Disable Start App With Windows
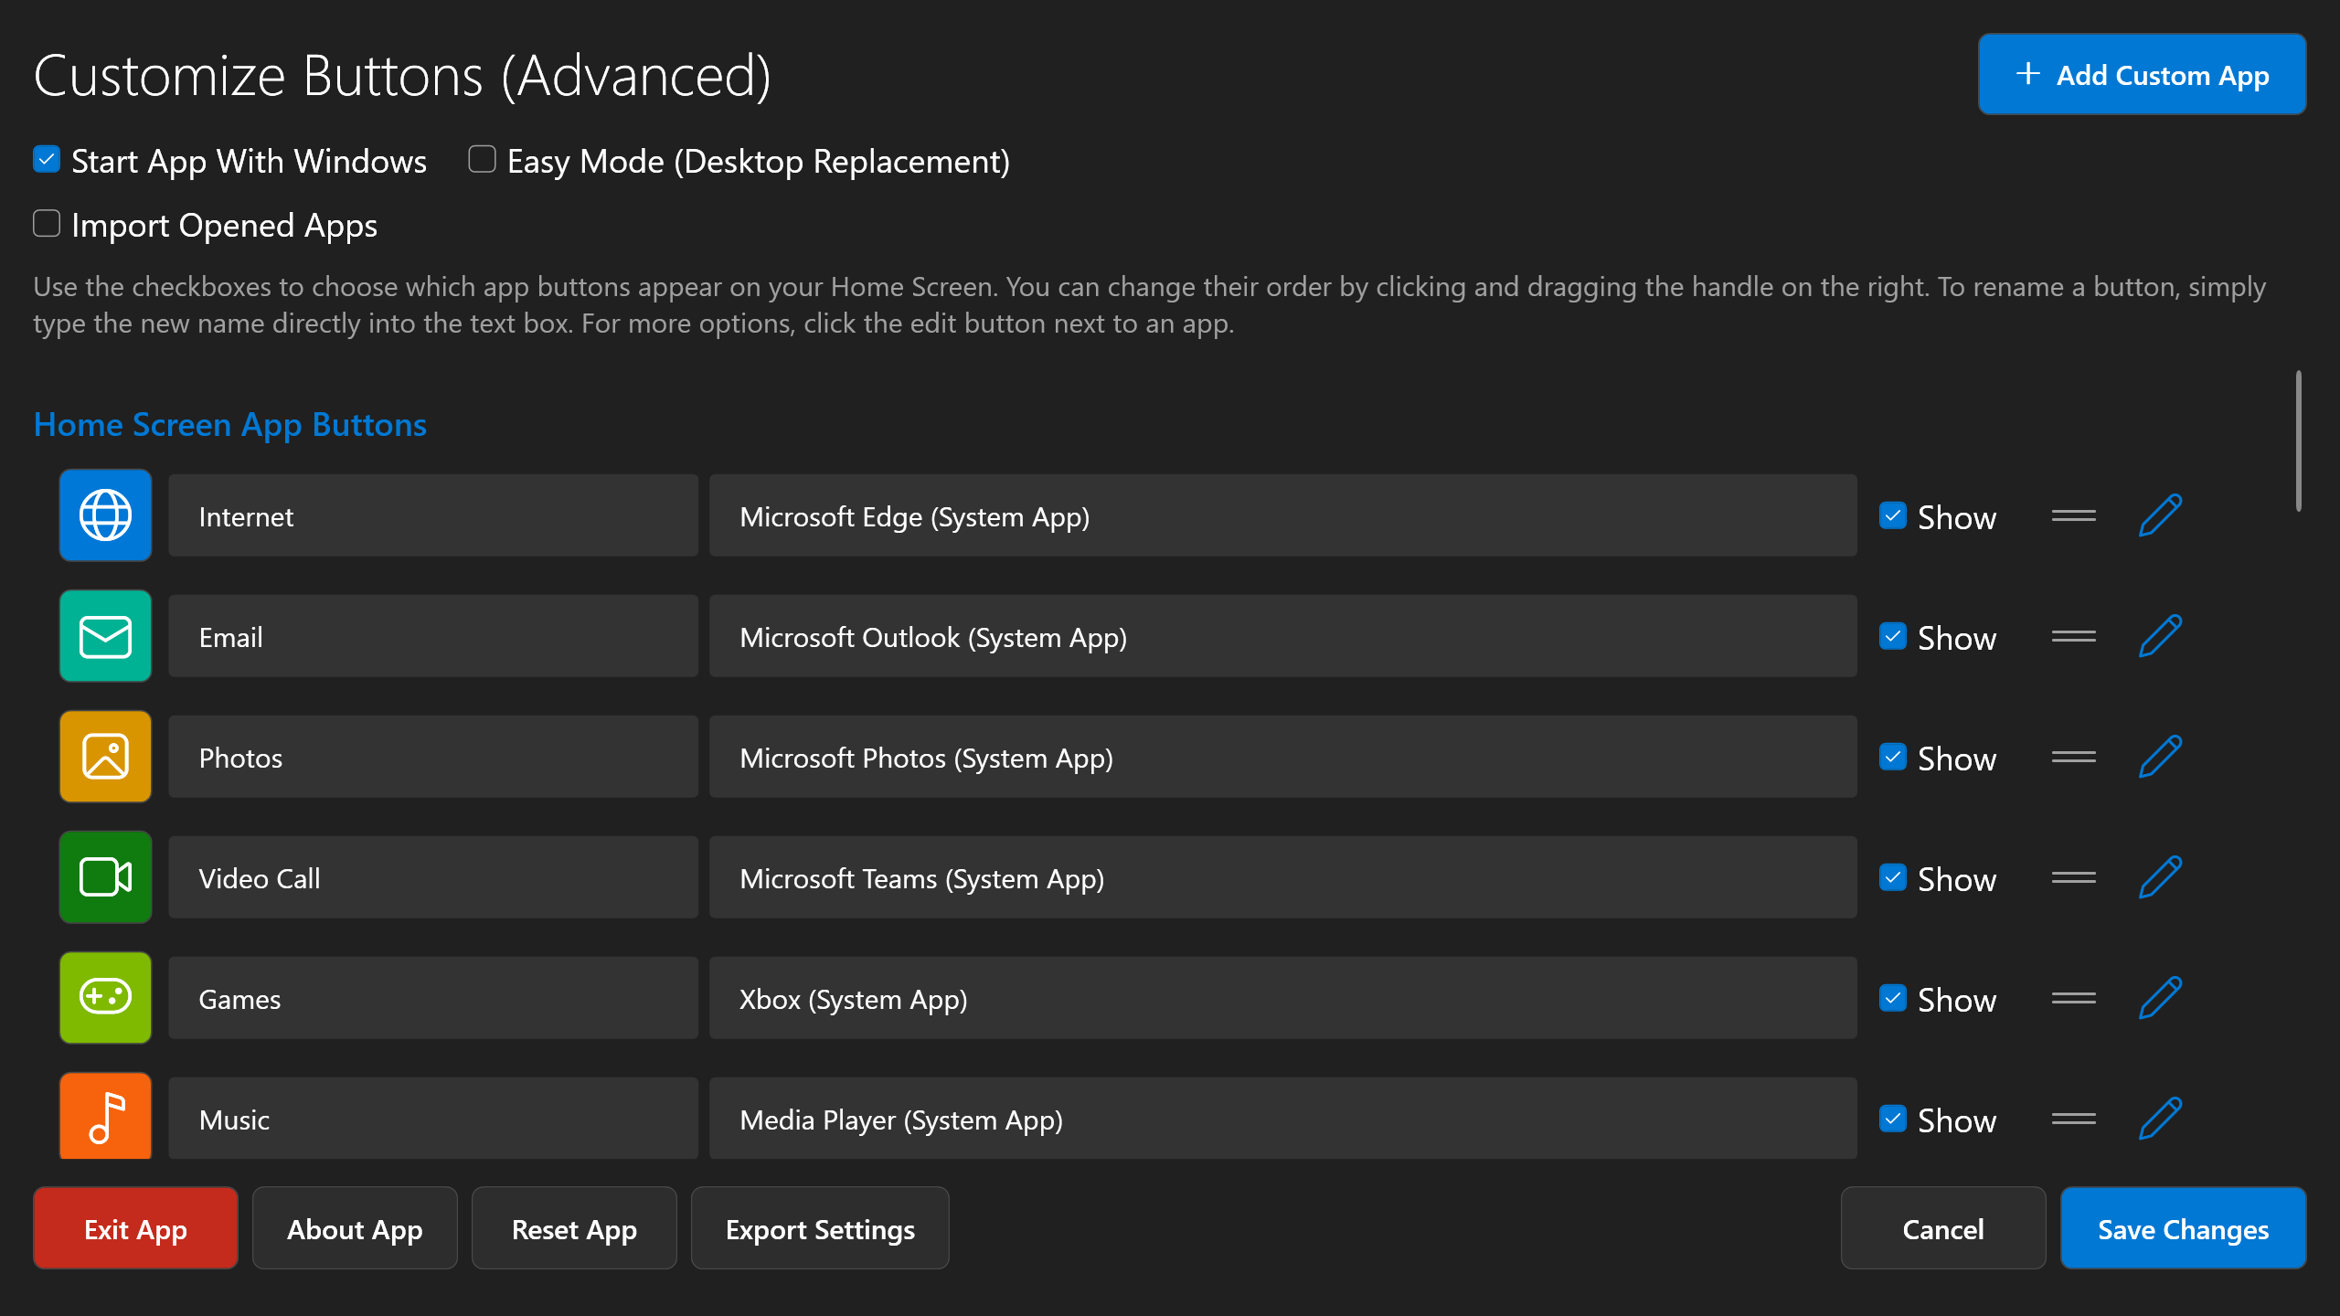 tap(46, 159)
